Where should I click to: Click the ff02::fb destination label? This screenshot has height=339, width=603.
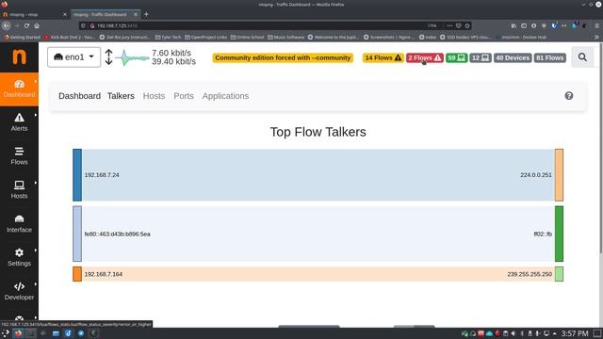pos(543,234)
